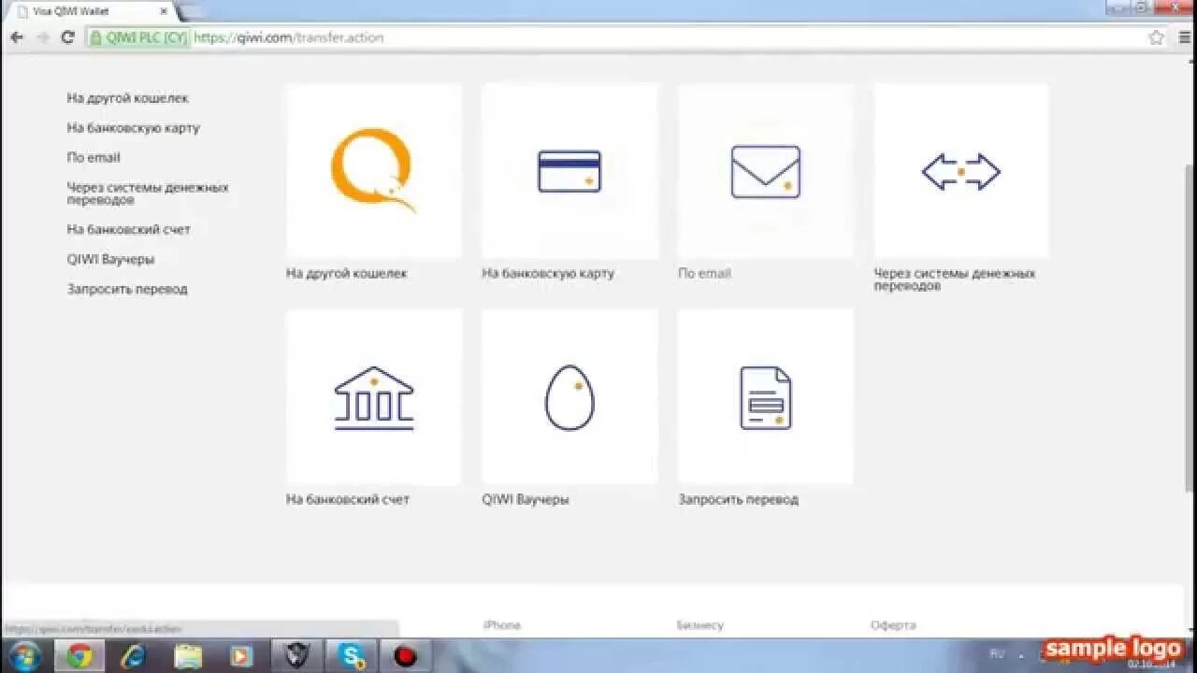The height and width of the screenshot is (673, 1197).
Task: Click the Chrome taskbar icon
Action: coord(79,656)
